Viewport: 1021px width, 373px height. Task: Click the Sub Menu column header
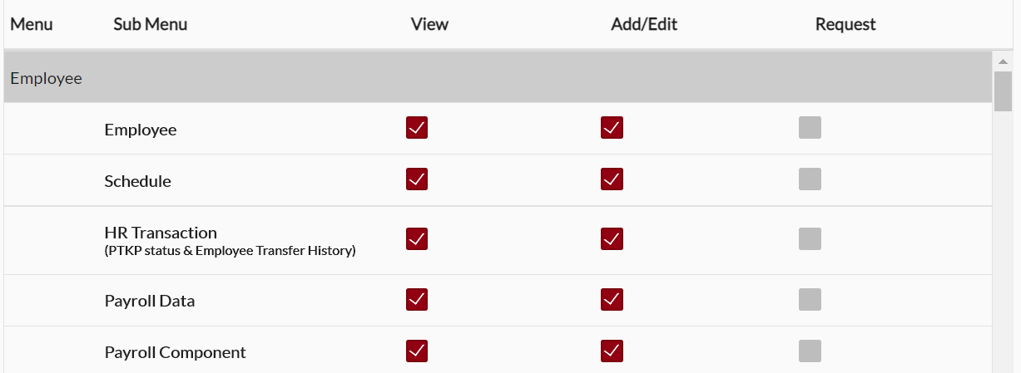(x=150, y=24)
